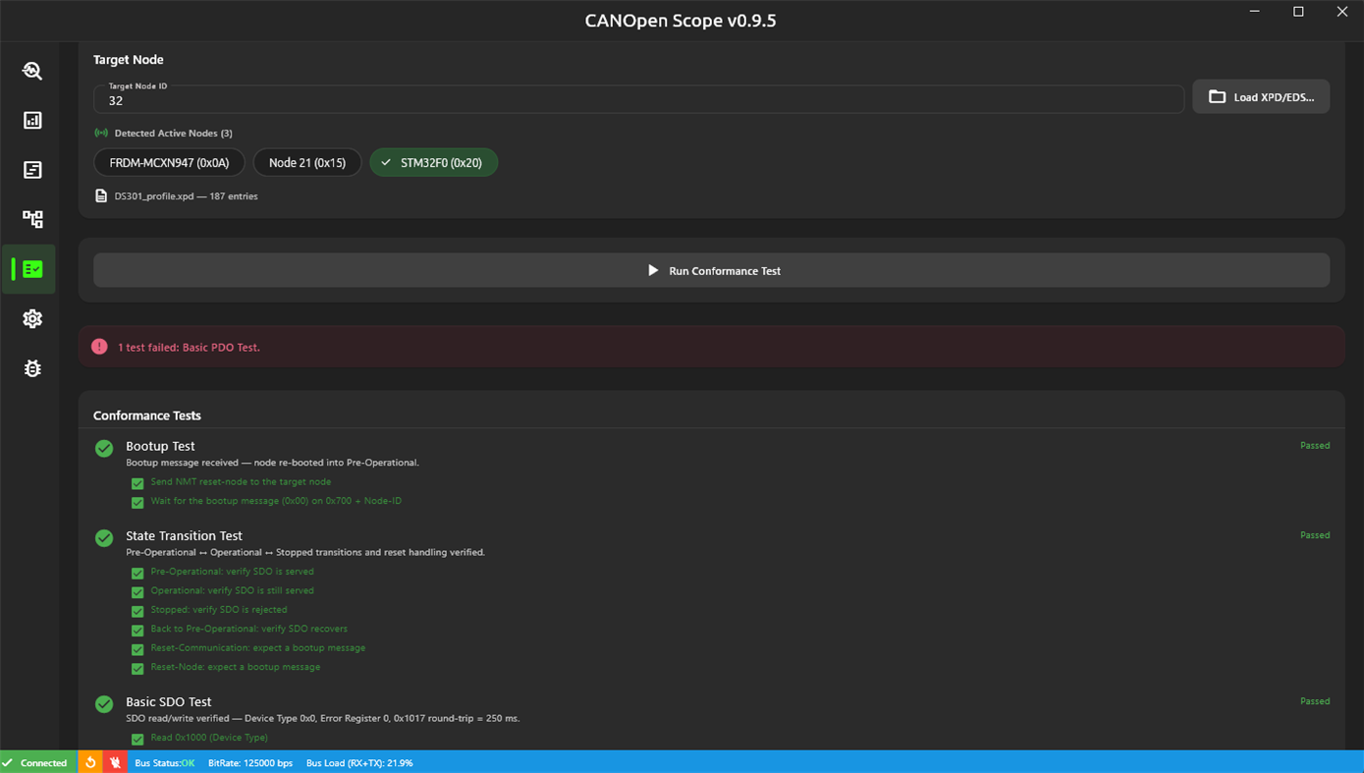The height and width of the screenshot is (773, 1364).
Task: Click the red disconnect plug icon
Action: point(115,762)
